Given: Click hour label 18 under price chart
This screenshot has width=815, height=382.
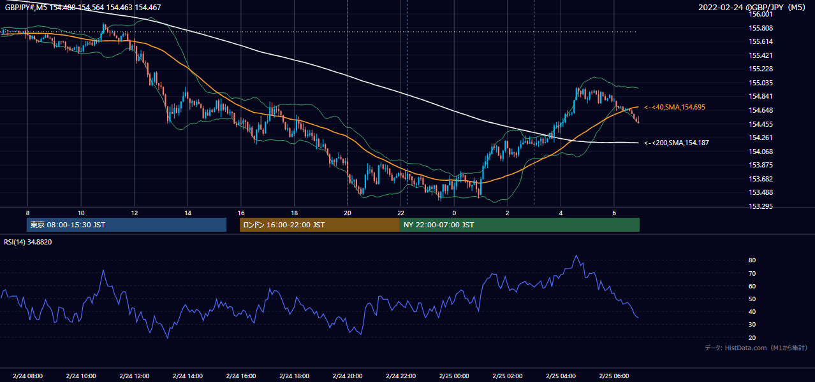Looking at the screenshot, I should [x=294, y=213].
